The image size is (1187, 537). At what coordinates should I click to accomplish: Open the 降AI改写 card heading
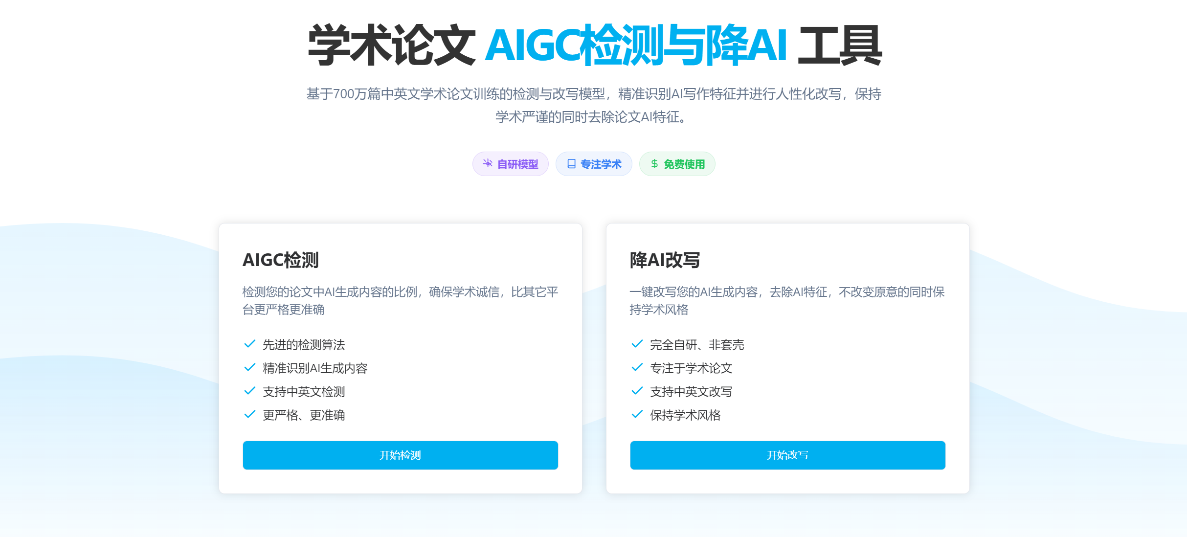pyautogui.click(x=665, y=260)
